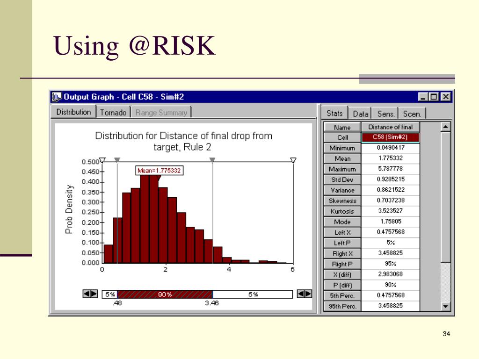The width and height of the screenshot is (479, 359).
Task: Minimize the Output Graph window
Action: coord(423,97)
